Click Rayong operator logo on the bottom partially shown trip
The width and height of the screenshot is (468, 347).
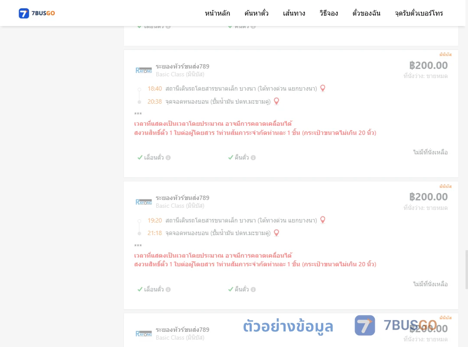143,334
